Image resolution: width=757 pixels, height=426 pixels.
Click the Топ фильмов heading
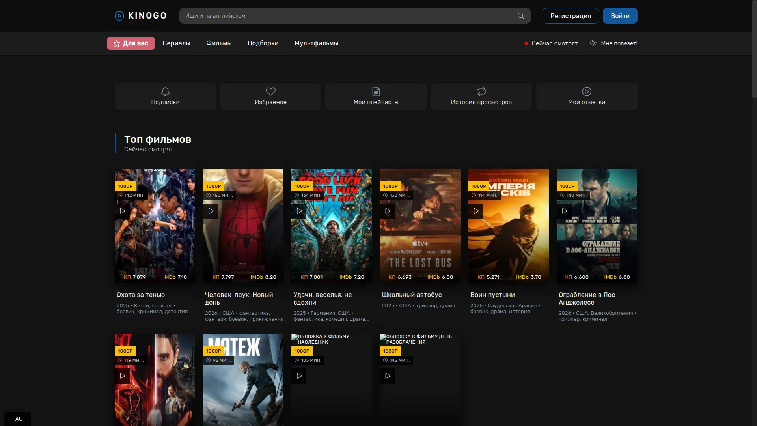[x=158, y=139]
